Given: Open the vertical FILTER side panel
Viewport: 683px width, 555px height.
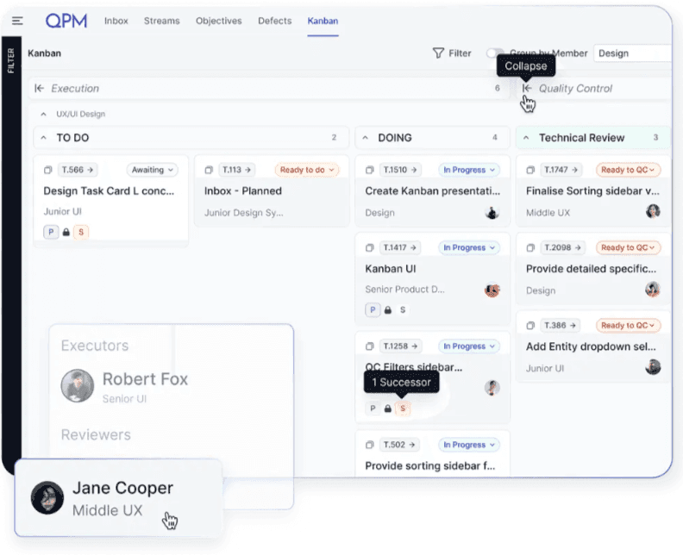Looking at the screenshot, I should (x=11, y=60).
